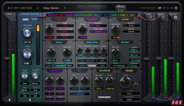Viewport: 184px width, 106px height.
Task: Click the INPUT level fader handle
Action: pos(7,58)
